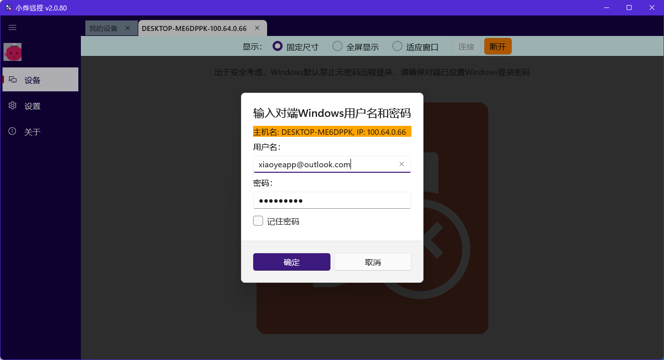Click into the 密码 password field
Screen dimensions: 664x360
pos(332,201)
